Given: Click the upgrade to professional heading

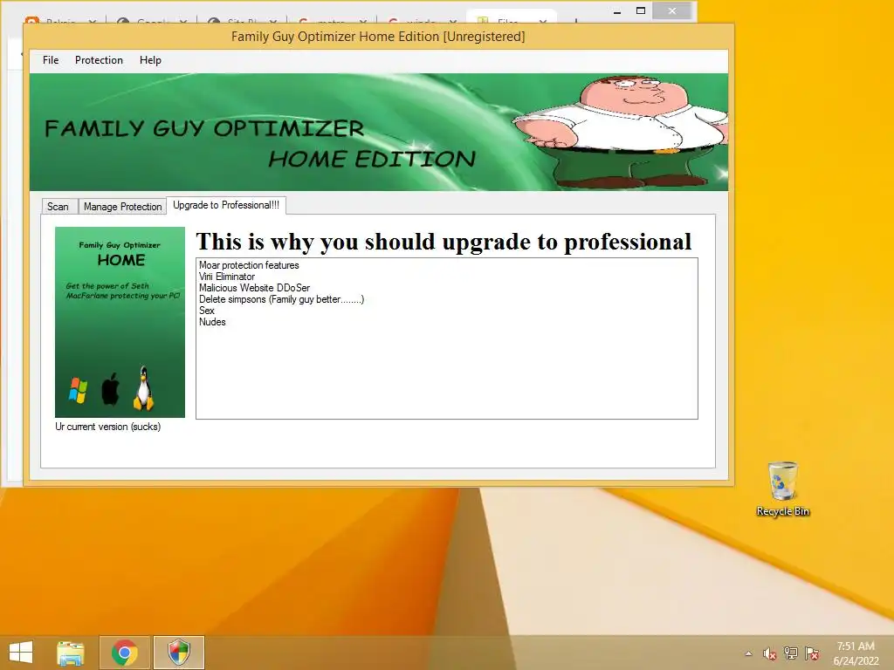Looking at the screenshot, I should (444, 242).
